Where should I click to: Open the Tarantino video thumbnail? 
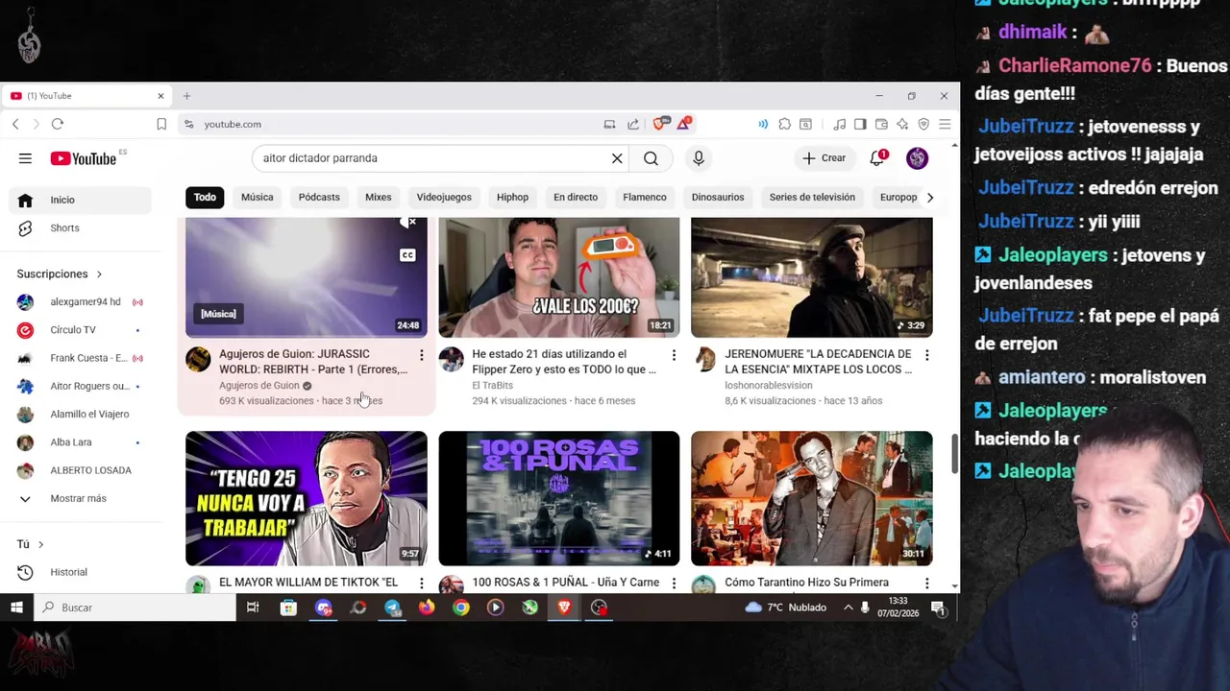point(812,498)
